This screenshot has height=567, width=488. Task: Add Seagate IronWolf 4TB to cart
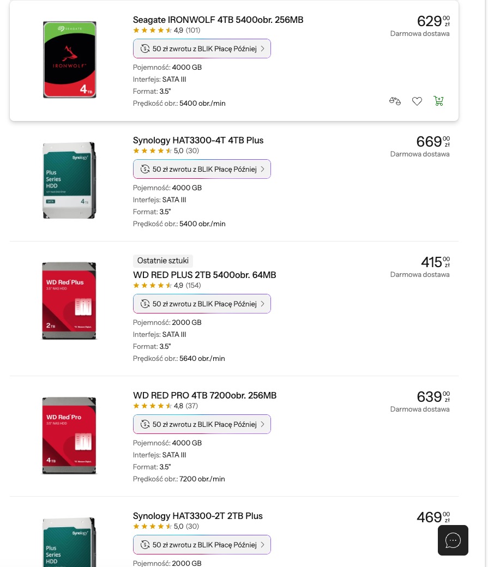coord(438,101)
